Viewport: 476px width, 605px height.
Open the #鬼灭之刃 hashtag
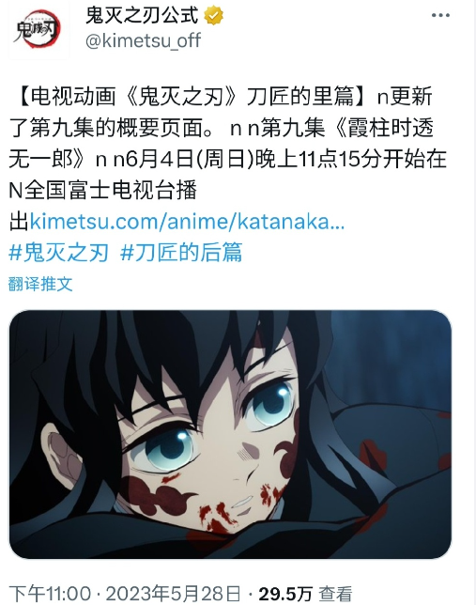click(x=58, y=253)
